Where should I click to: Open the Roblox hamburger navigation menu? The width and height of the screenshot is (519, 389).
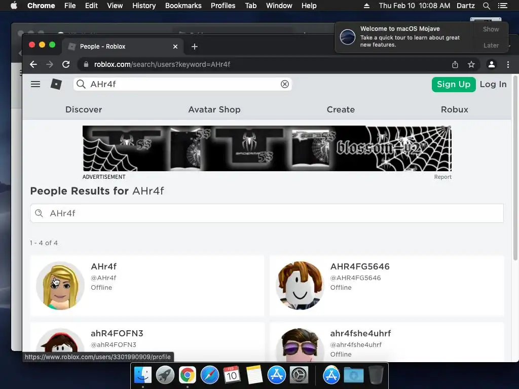[35, 85]
